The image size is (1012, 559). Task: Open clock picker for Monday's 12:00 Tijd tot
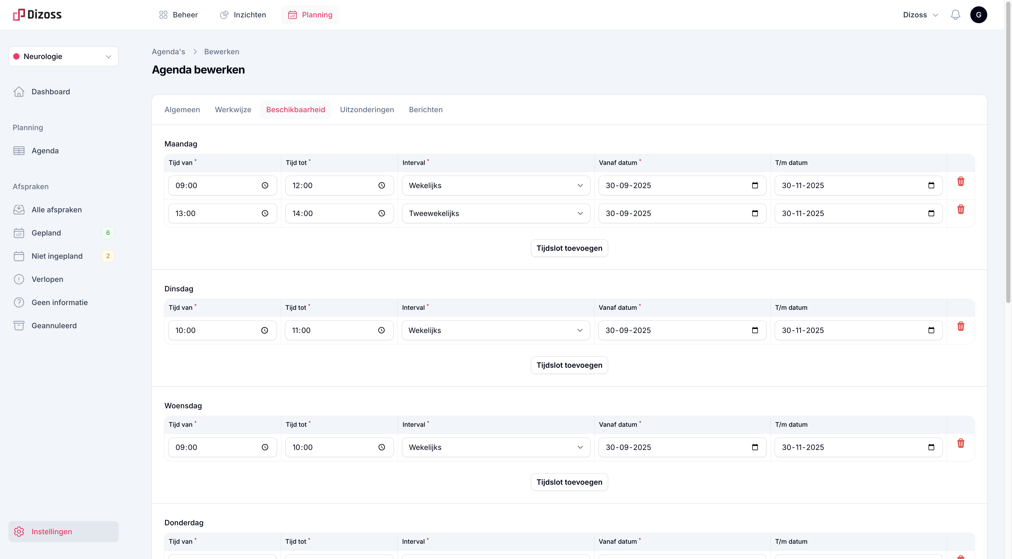pos(381,185)
